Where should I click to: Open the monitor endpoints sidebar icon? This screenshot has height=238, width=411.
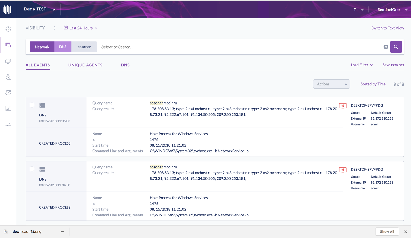coord(8,61)
